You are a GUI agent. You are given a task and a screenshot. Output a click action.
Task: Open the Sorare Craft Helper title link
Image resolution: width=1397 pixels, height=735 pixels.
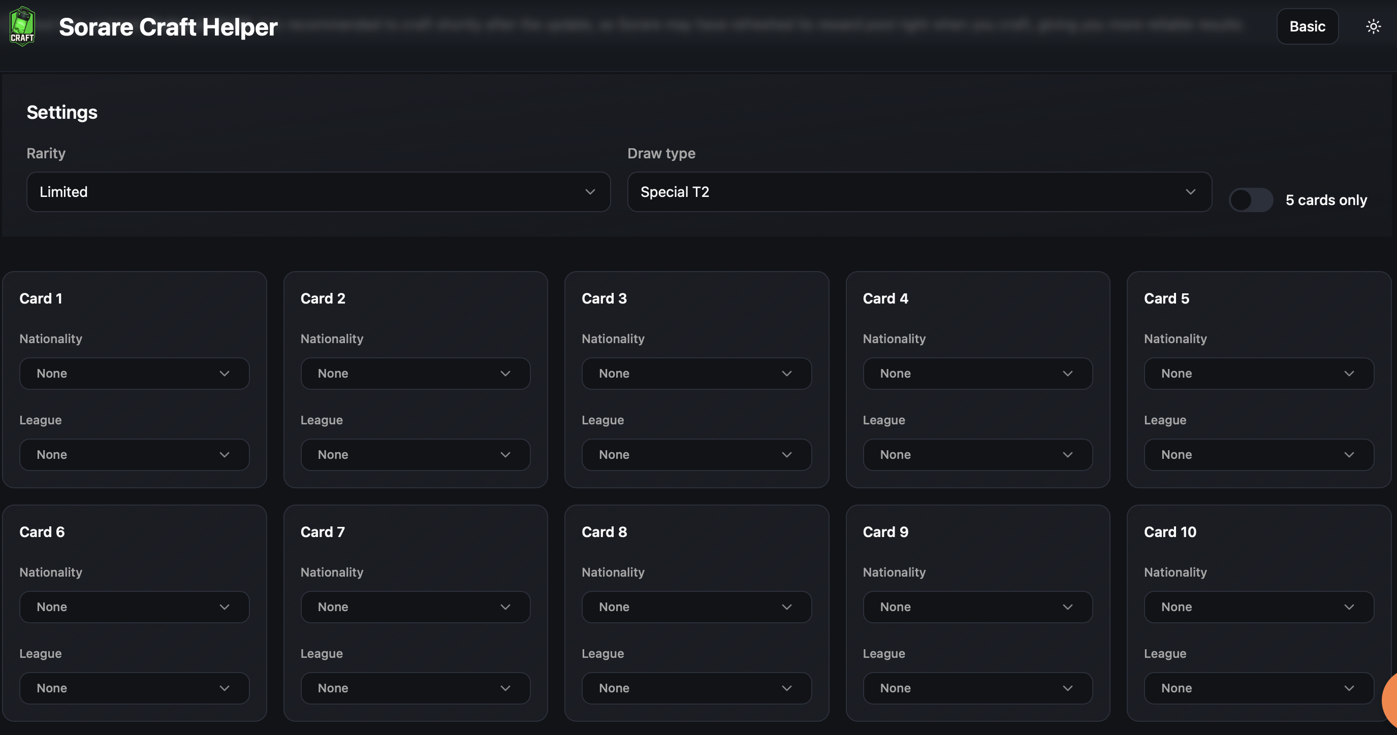[168, 26]
